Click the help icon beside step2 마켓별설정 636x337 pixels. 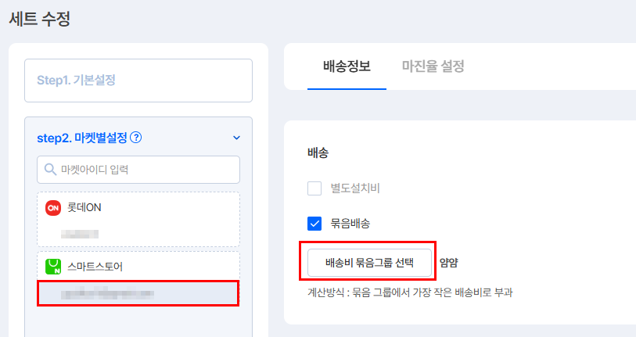coord(136,138)
